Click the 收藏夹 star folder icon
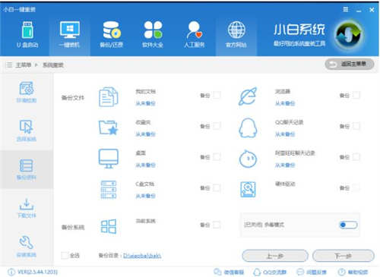This screenshot has height=277, width=380. (109, 127)
